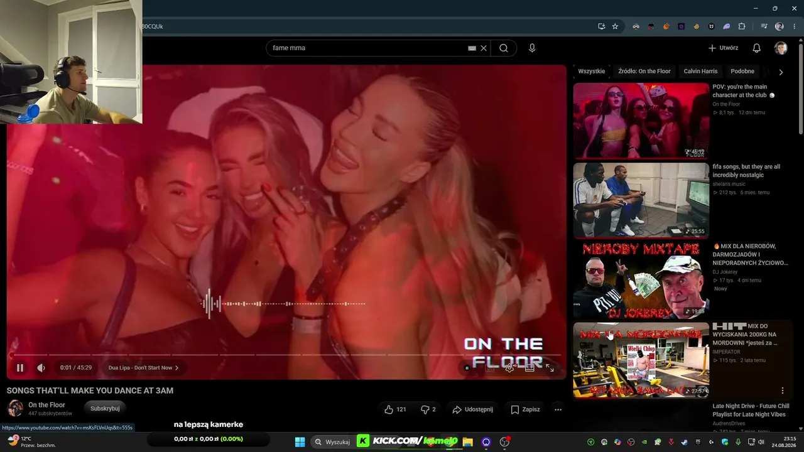
Task: Select the Podobne filter chip
Action: [742, 72]
